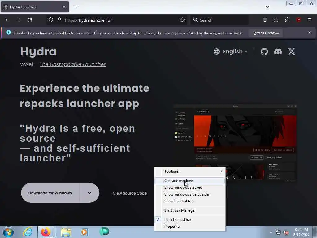Open the Firefox downloads panel
The height and width of the screenshot is (238, 317).
pyautogui.click(x=276, y=20)
